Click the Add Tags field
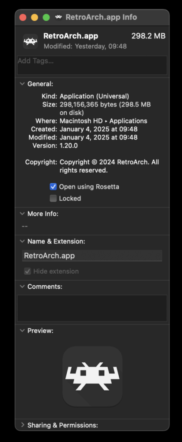Image resolution: width=182 pixels, height=442 pixels. coord(92,65)
